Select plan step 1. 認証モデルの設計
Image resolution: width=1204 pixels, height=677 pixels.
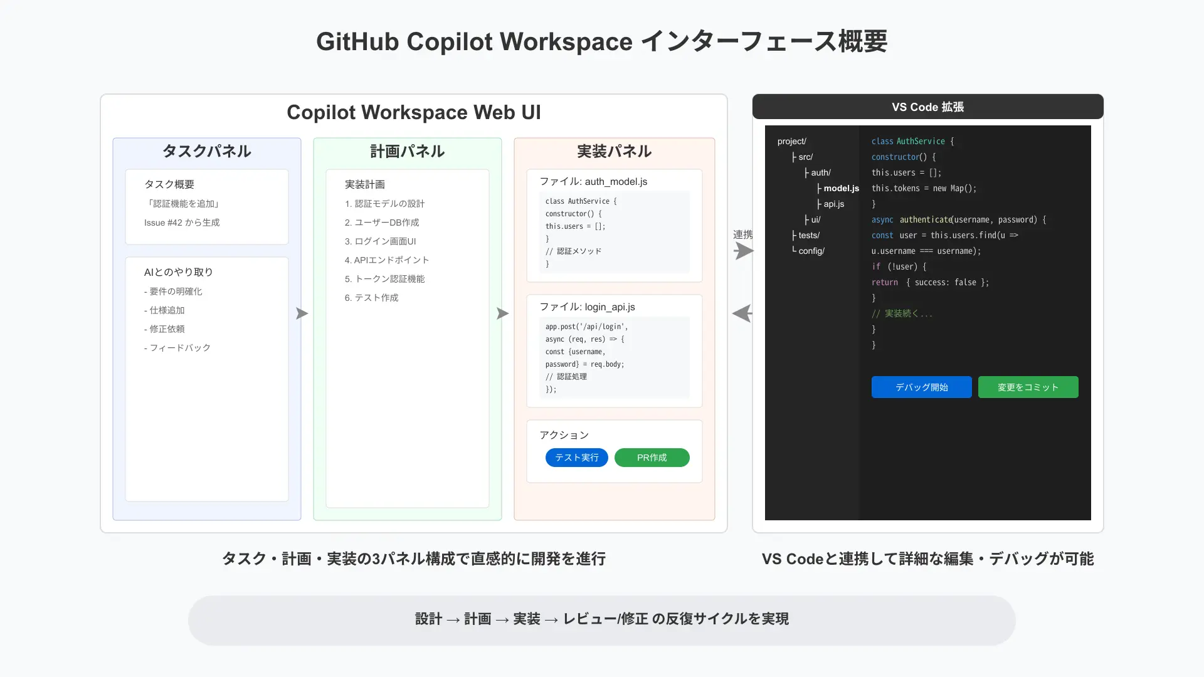[384, 204]
